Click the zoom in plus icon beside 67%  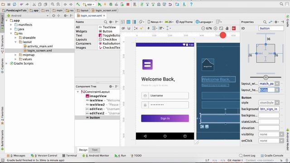[x=215, y=28]
